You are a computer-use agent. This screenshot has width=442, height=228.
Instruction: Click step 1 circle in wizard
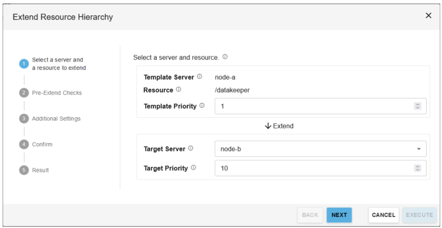(24, 64)
